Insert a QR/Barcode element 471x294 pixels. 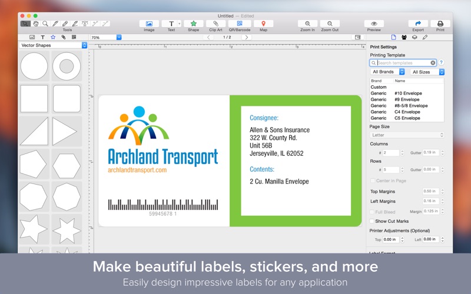240,24
